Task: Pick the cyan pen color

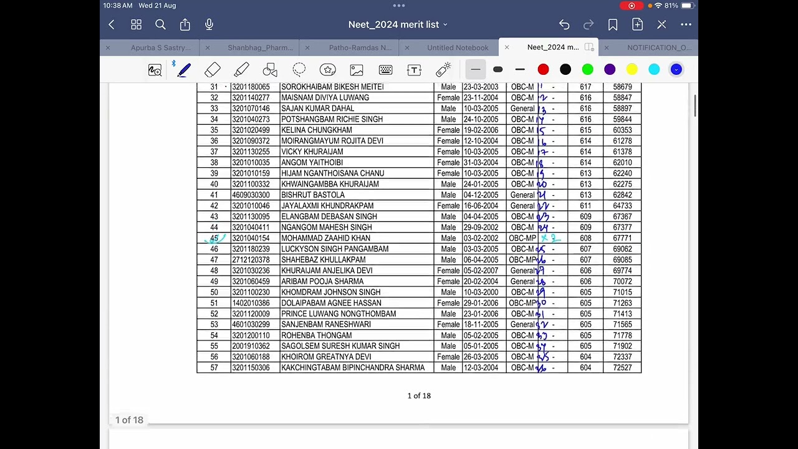Action: click(654, 70)
